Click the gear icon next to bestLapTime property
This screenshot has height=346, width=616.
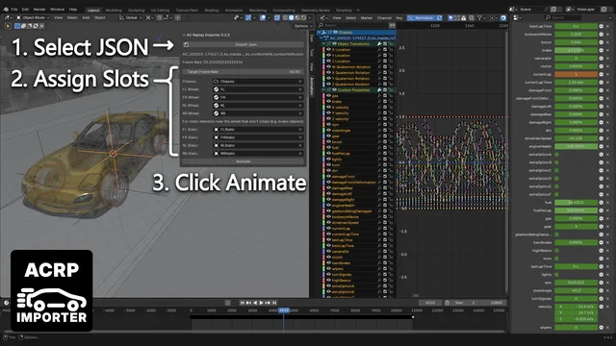601,26
